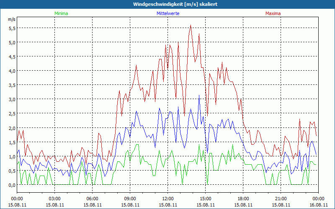This screenshot has height=209, width=335.
Task: Click the 5,0 y-axis value
Action: (12, 43)
